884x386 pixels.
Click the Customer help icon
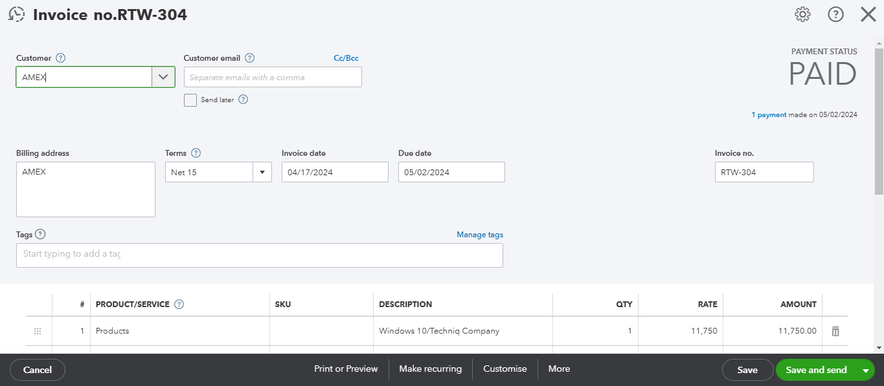click(61, 58)
